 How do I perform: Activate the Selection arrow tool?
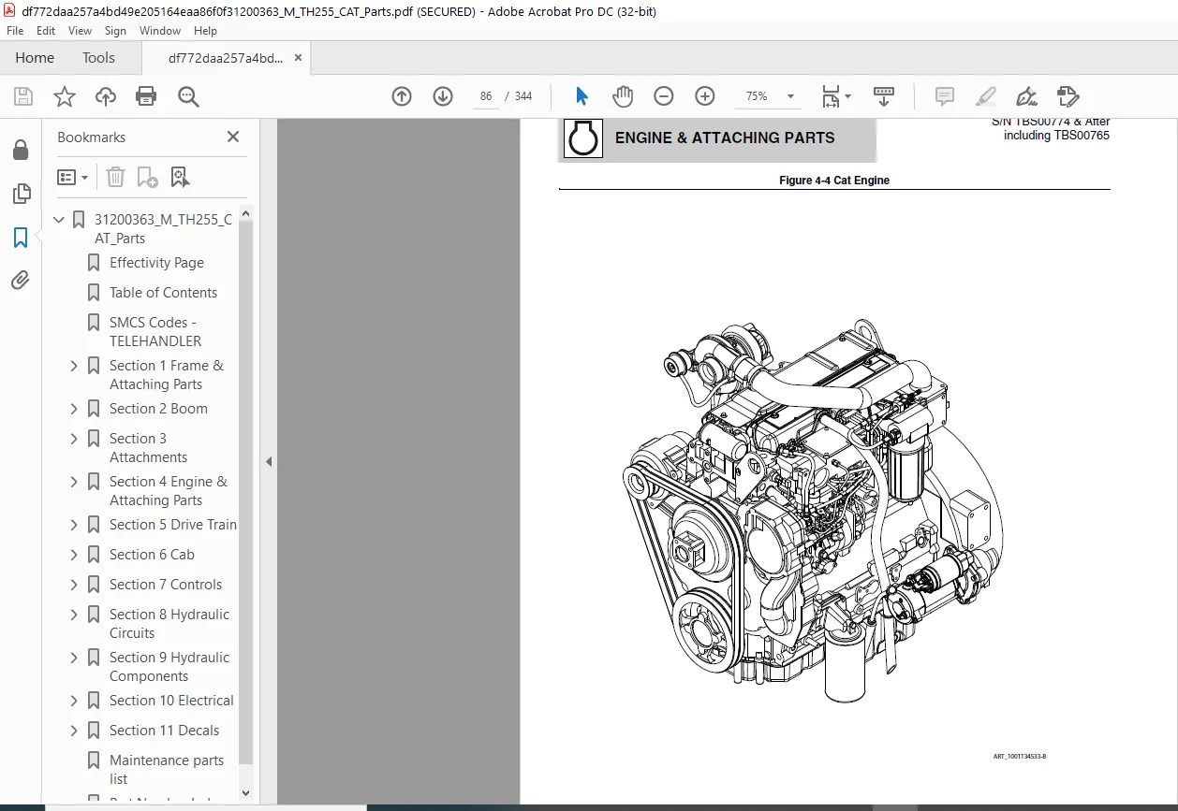click(x=582, y=96)
